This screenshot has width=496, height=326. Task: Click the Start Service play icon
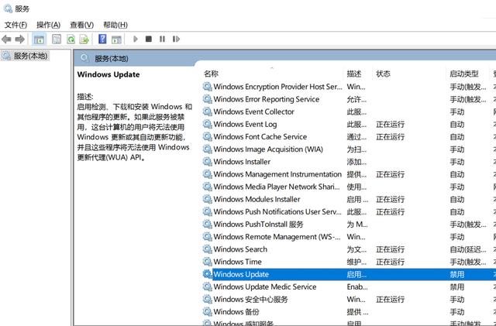point(136,39)
